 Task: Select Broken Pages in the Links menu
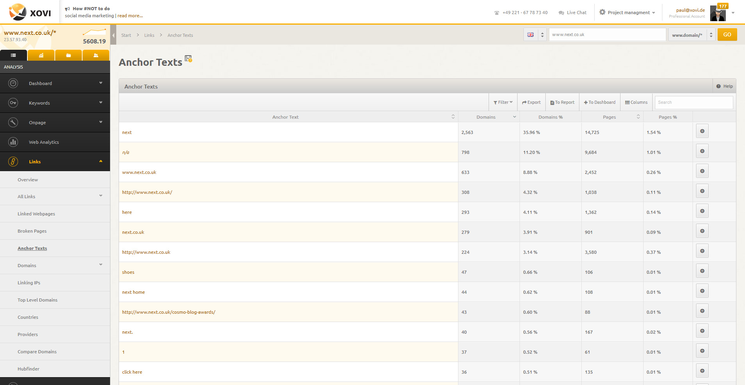[32, 231]
